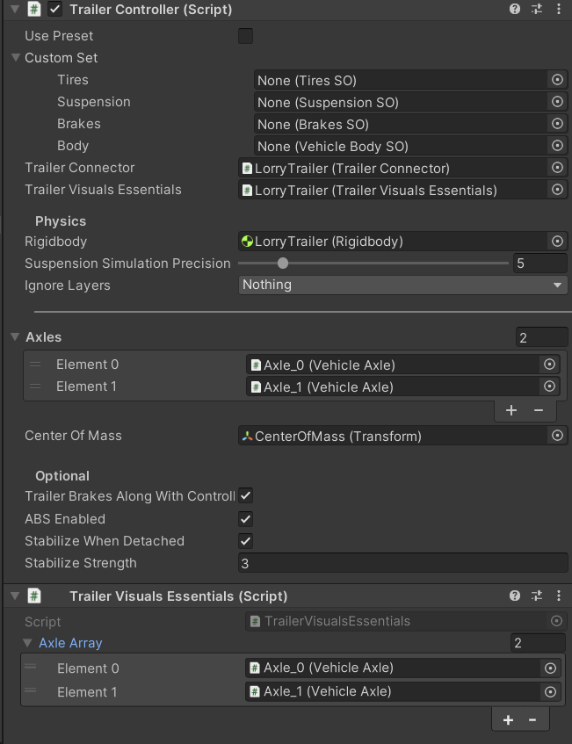Viewport: 572px width, 744px height.
Task: Open presets for Trailer Controller component
Action: click(537, 10)
